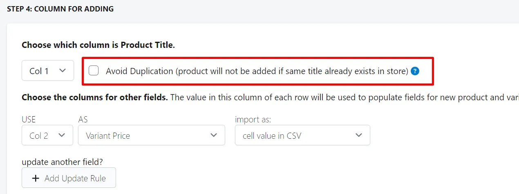Click the plus icon in Add Update Rule

coord(36,178)
